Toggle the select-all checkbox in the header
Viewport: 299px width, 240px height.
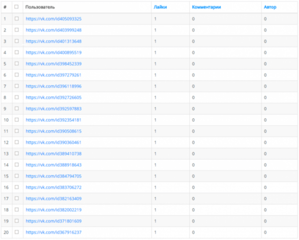(16, 7)
